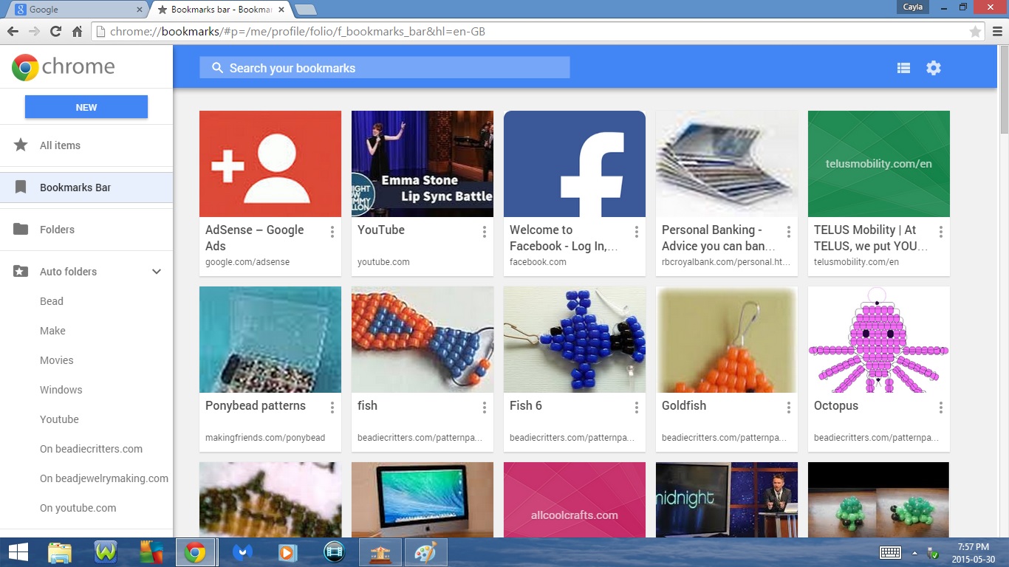1009x567 pixels.
Task: Switch bookmarks to list view
Action: [903, 68]
